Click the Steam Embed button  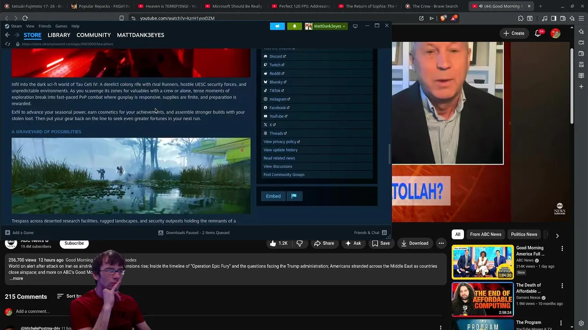click(x=273, y=196)
